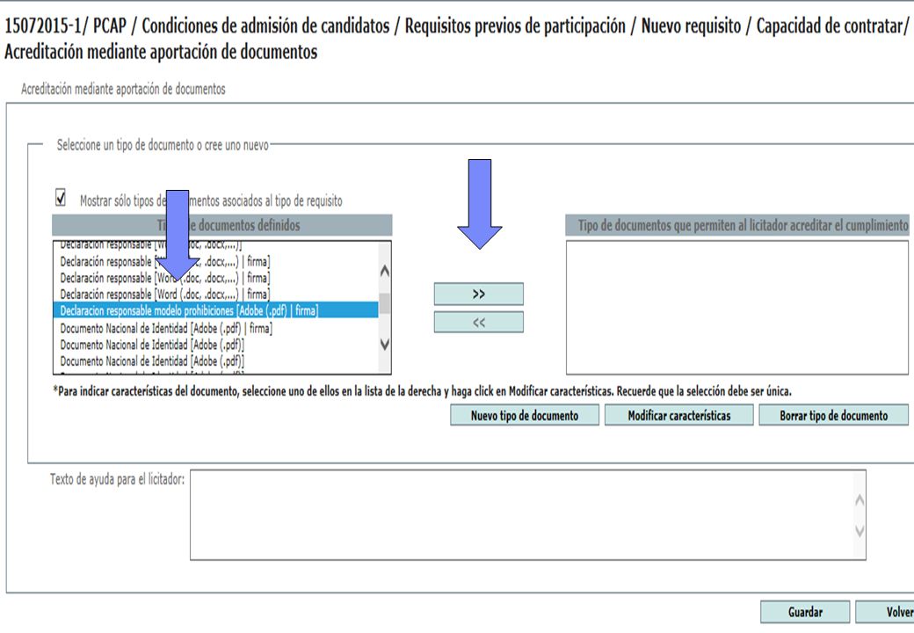
Task: Select 'Declaracion responsable modelo prohibiciones' list row
Action: point(215,310)
